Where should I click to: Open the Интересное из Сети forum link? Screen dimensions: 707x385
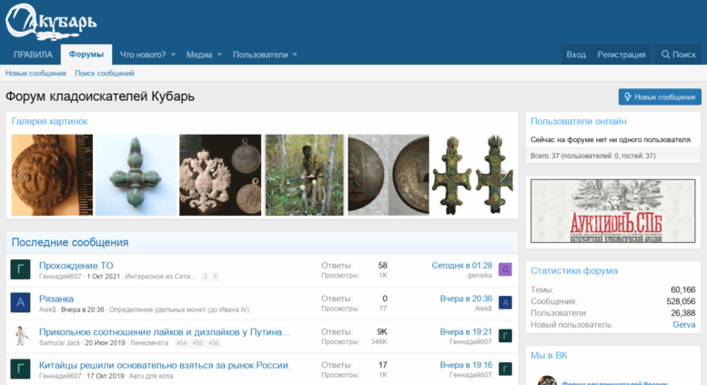tap(160, 277)
